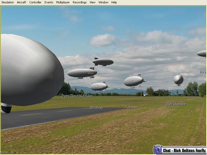The height and width of the screenshot is (155, 207).
Task: Open the Aircraft menu
Action: click(x=21, y=2)
